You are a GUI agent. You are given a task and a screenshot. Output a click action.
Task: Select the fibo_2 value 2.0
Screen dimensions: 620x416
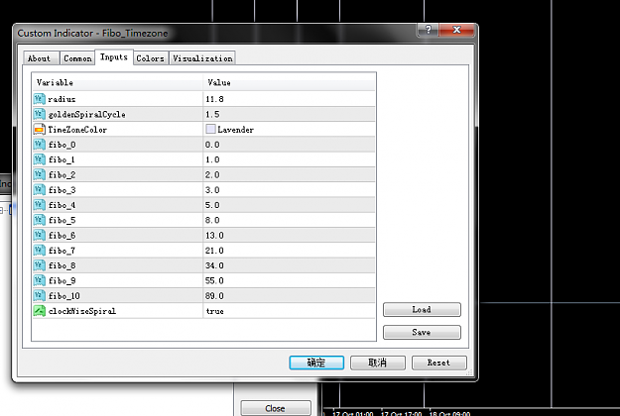pyautogui.click(x=212, y=174)
